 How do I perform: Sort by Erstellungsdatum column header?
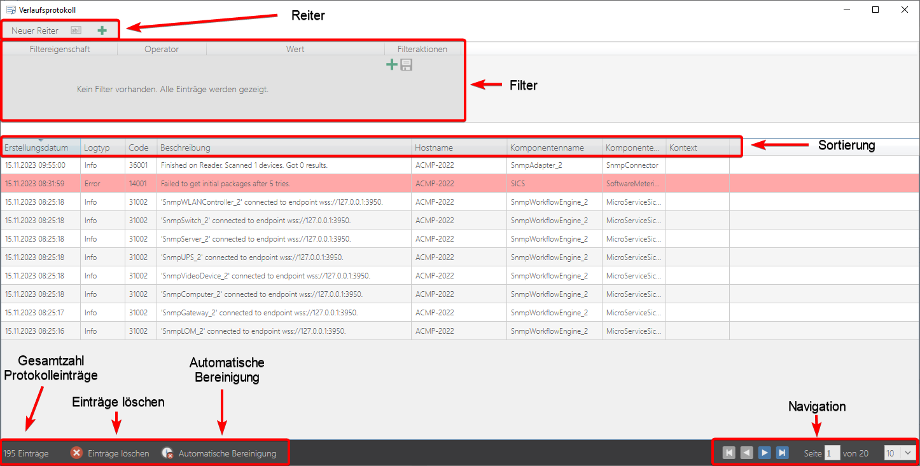37,147
